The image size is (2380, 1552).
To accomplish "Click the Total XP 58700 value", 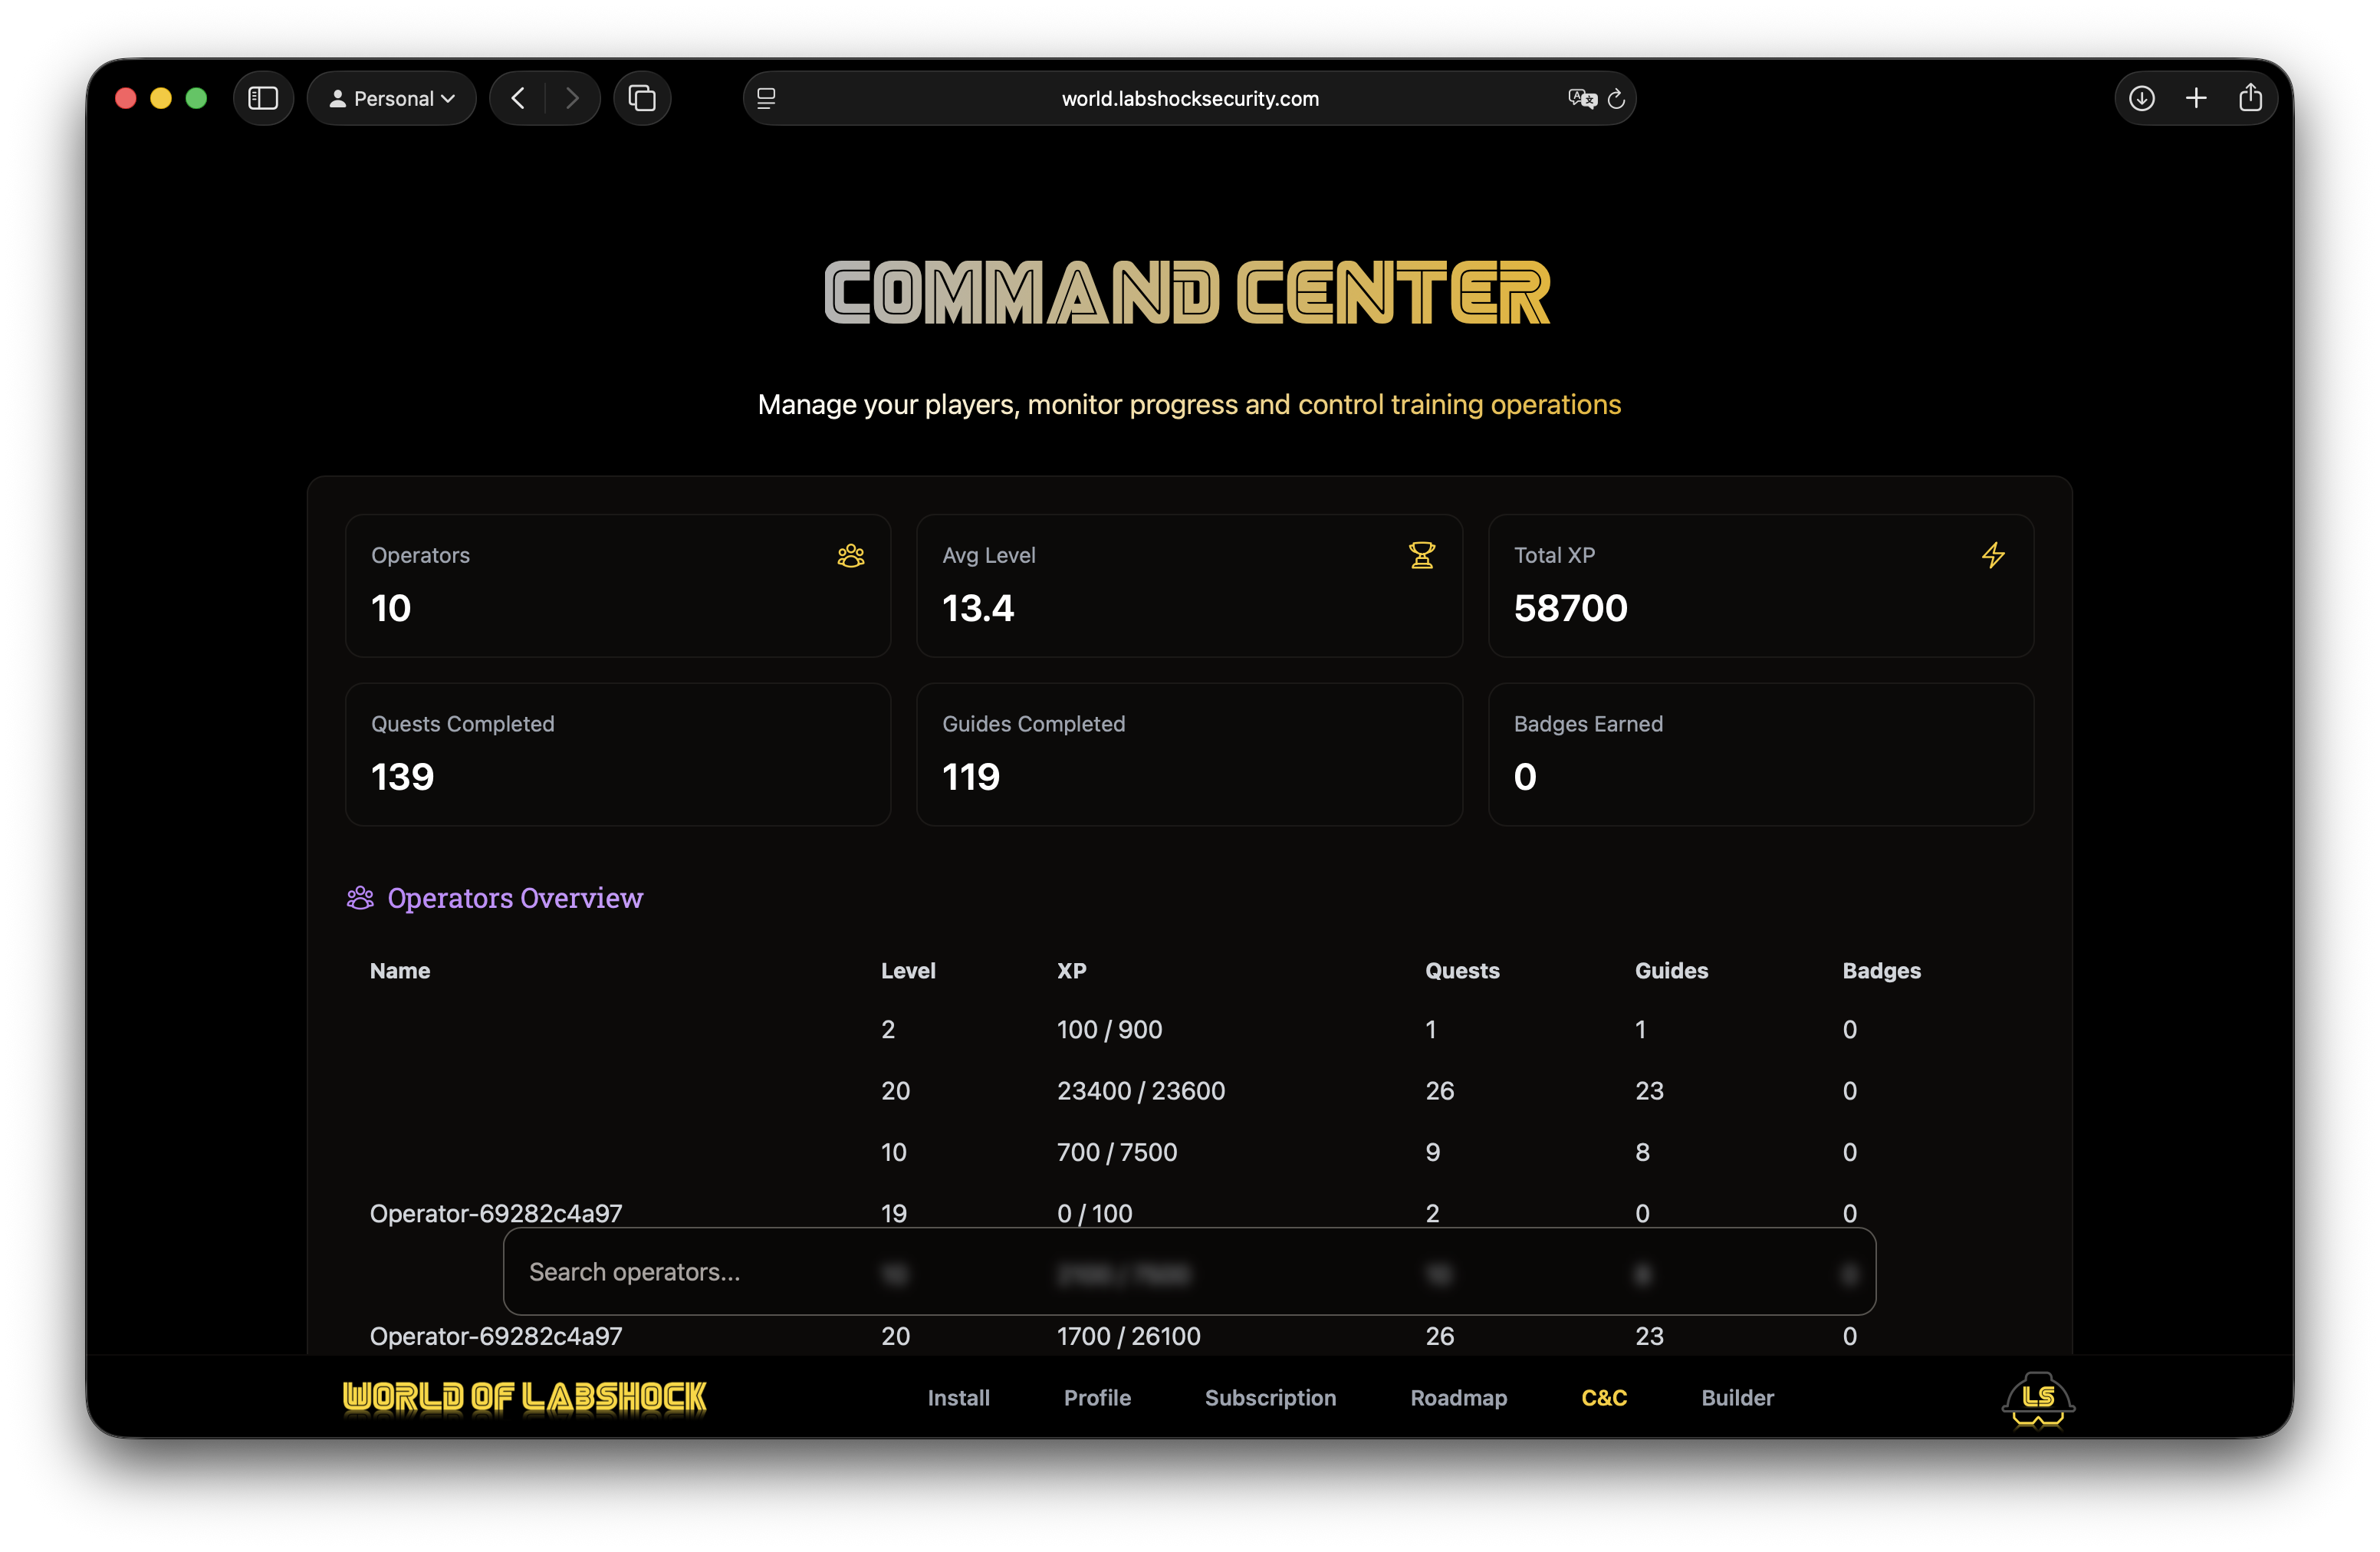I will tap(1570, 609).
